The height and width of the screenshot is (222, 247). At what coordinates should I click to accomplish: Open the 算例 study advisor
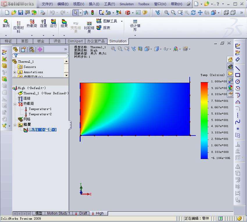click(x=6, y=23)
